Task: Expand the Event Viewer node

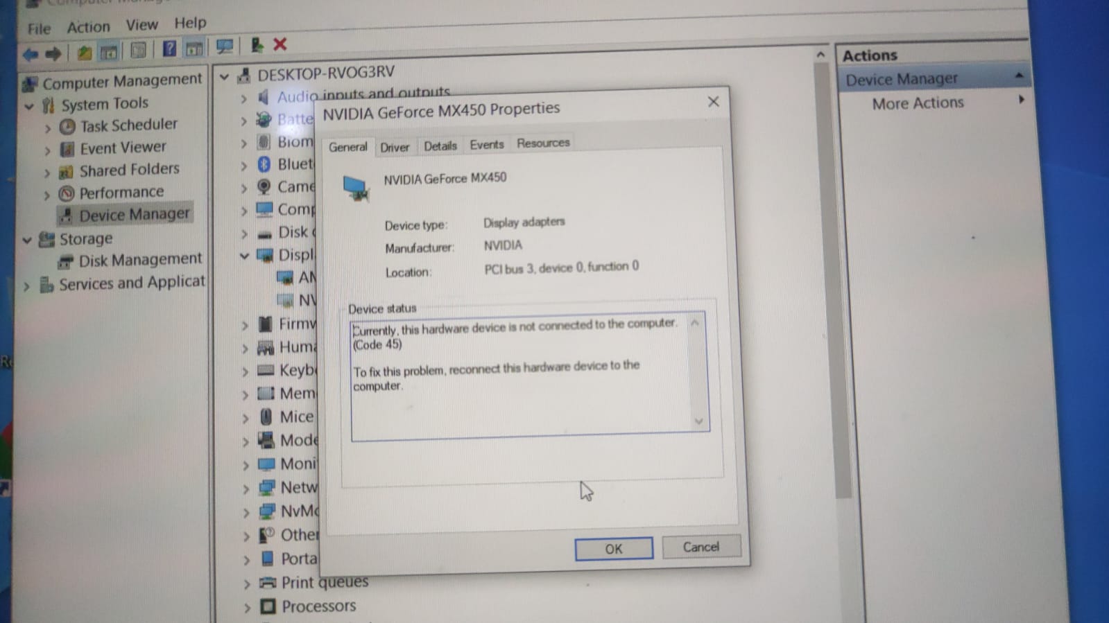Action: pyautogui.click(x=47, y=150)
